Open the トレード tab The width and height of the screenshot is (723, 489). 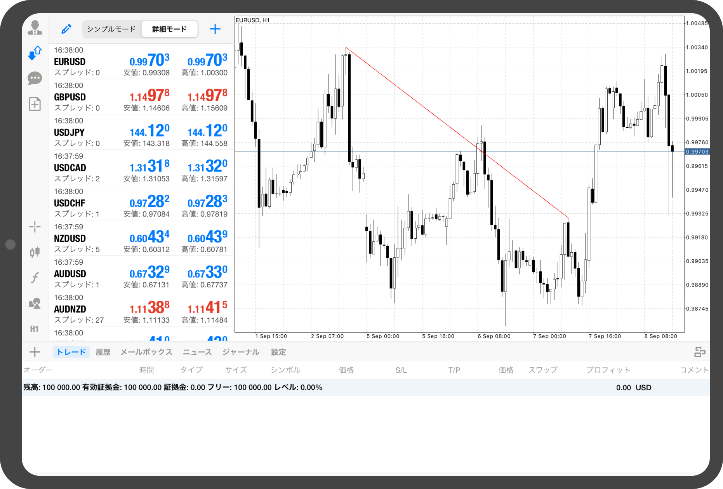[x=71, y=352]
